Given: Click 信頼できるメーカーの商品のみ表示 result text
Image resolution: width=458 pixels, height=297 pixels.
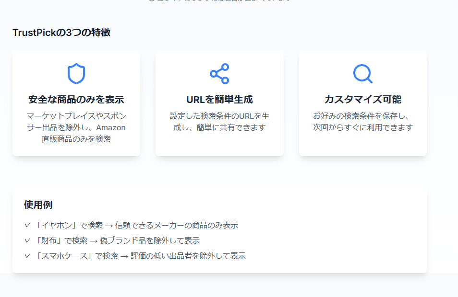Looking at the screenshot, I should [177, 225].
